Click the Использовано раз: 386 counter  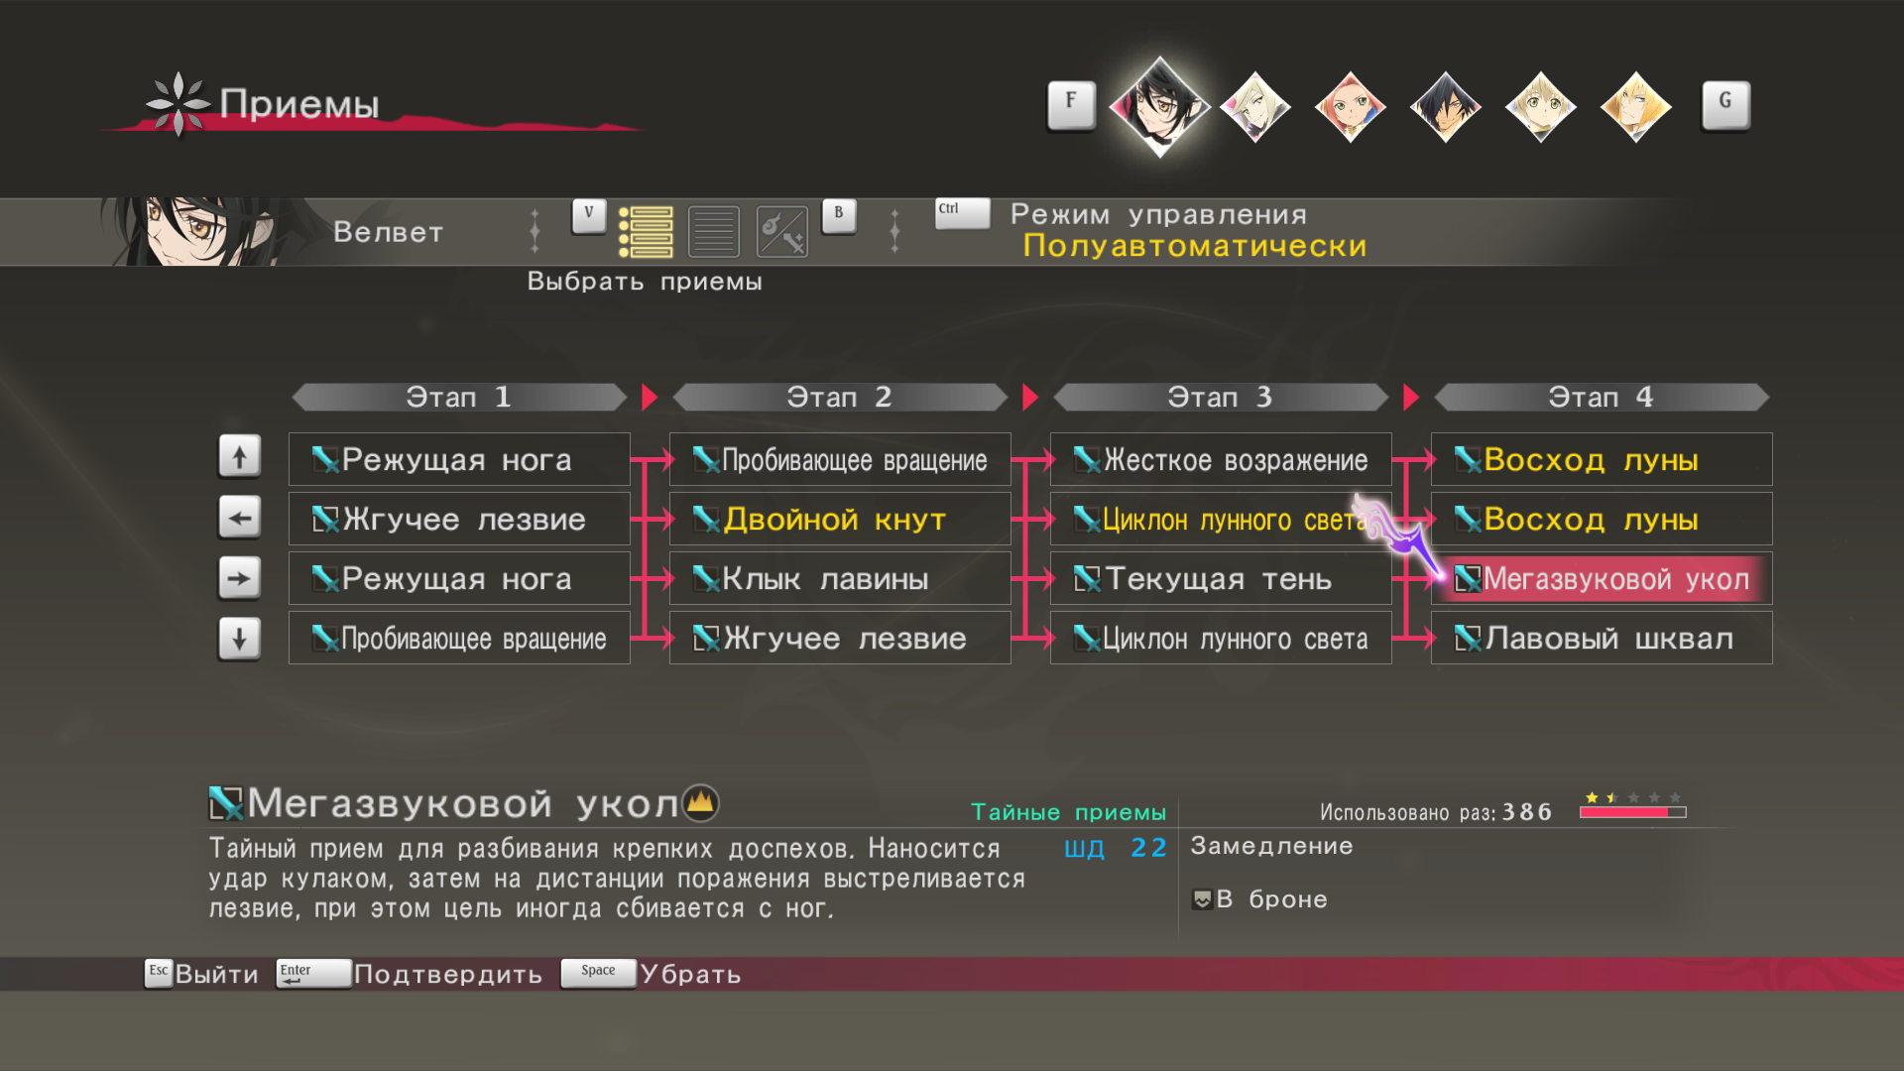tap(1435, 812)
